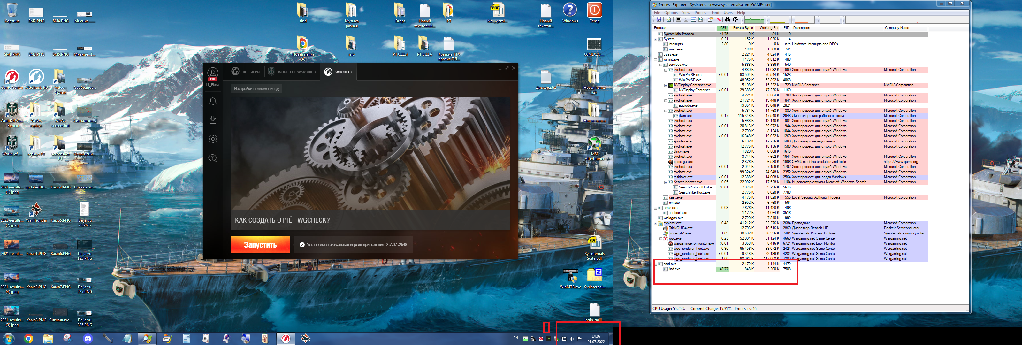
Task: Select Game Center desktop shortcut
Action: 12,79
